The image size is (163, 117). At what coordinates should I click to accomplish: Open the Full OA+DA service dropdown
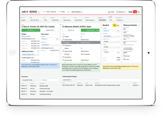pos(56,20)
